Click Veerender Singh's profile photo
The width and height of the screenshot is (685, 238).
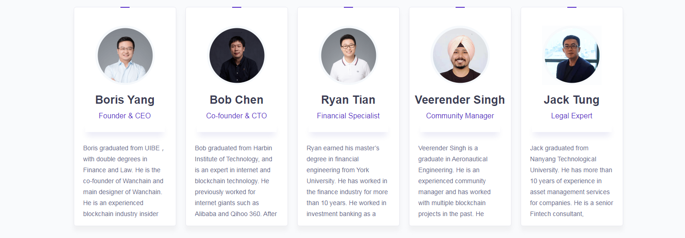(460, 55)
